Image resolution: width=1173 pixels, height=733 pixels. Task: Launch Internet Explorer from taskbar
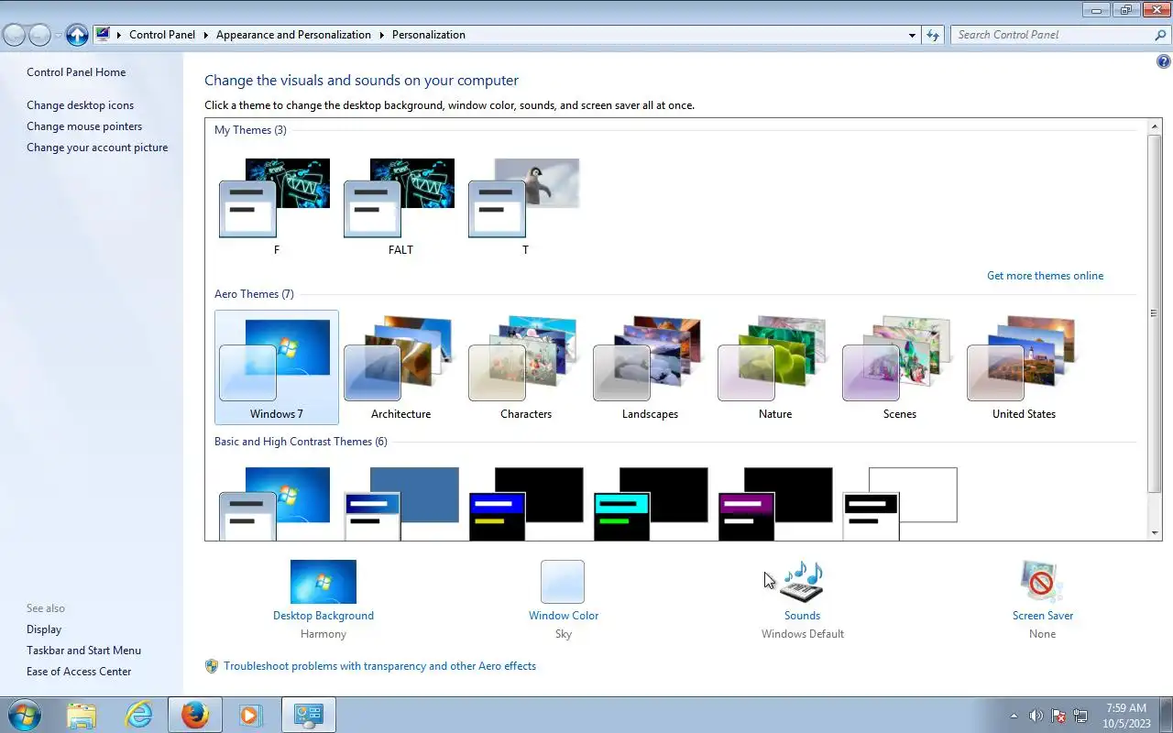138,715
